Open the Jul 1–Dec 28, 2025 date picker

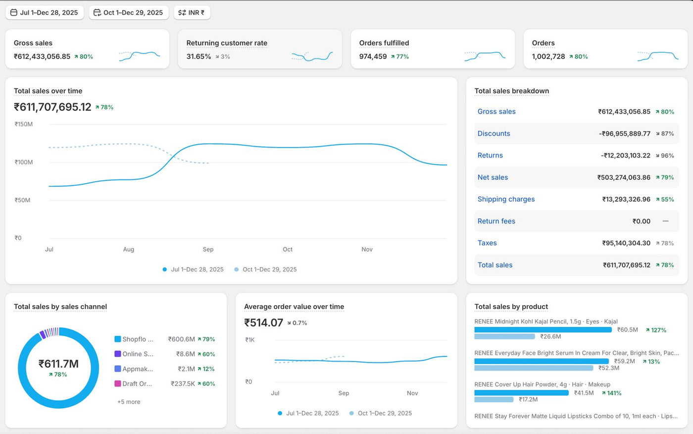(45, 12)
